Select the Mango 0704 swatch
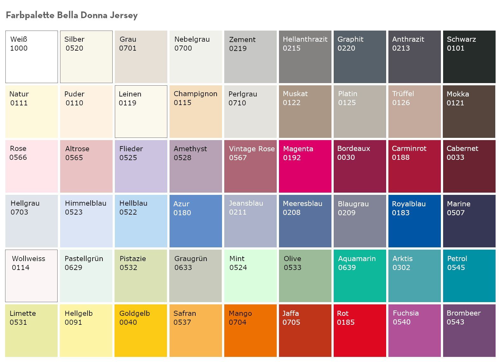Image resolution: width=501 pixels, height=362 pixels. pos(250,330)
